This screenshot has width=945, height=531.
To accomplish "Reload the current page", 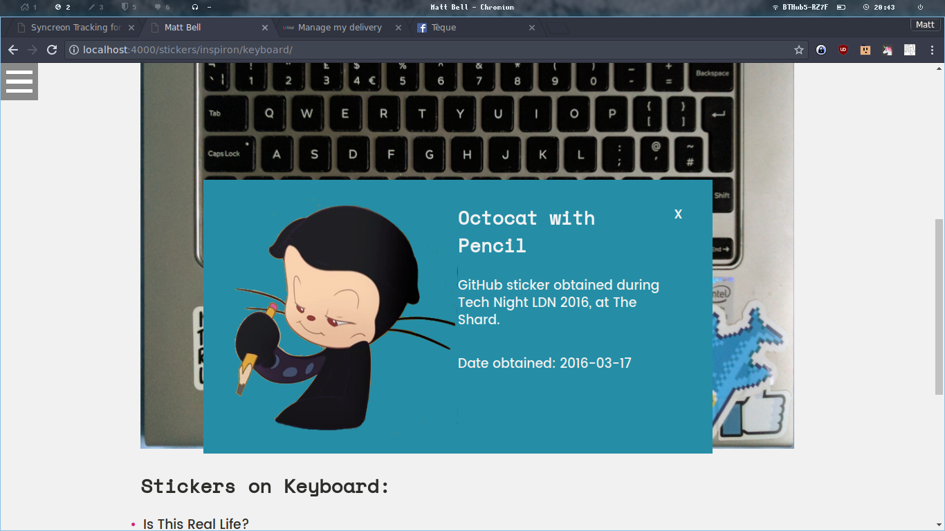I will tap(52, 50).
